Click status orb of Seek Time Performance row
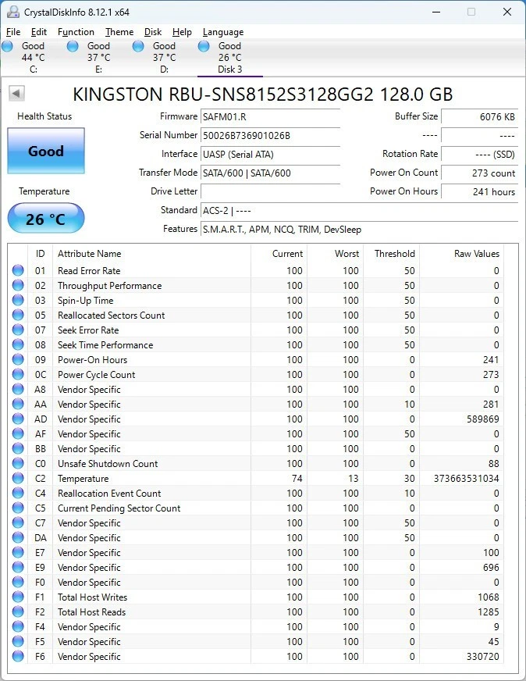 (x=18, y=344)
